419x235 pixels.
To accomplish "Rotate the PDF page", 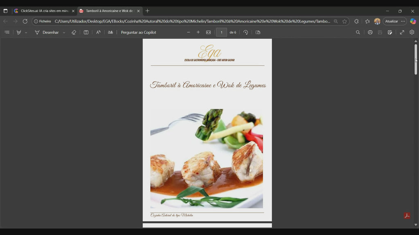I will pos(246,32).
